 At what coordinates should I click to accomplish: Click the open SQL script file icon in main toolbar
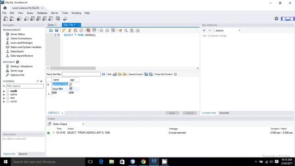(x=12, y=18)
